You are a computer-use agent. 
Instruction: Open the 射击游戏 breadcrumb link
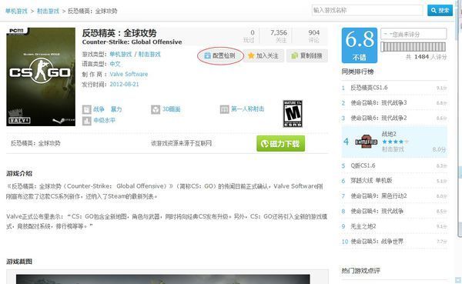pyautogui.click(x=48, y=12)
